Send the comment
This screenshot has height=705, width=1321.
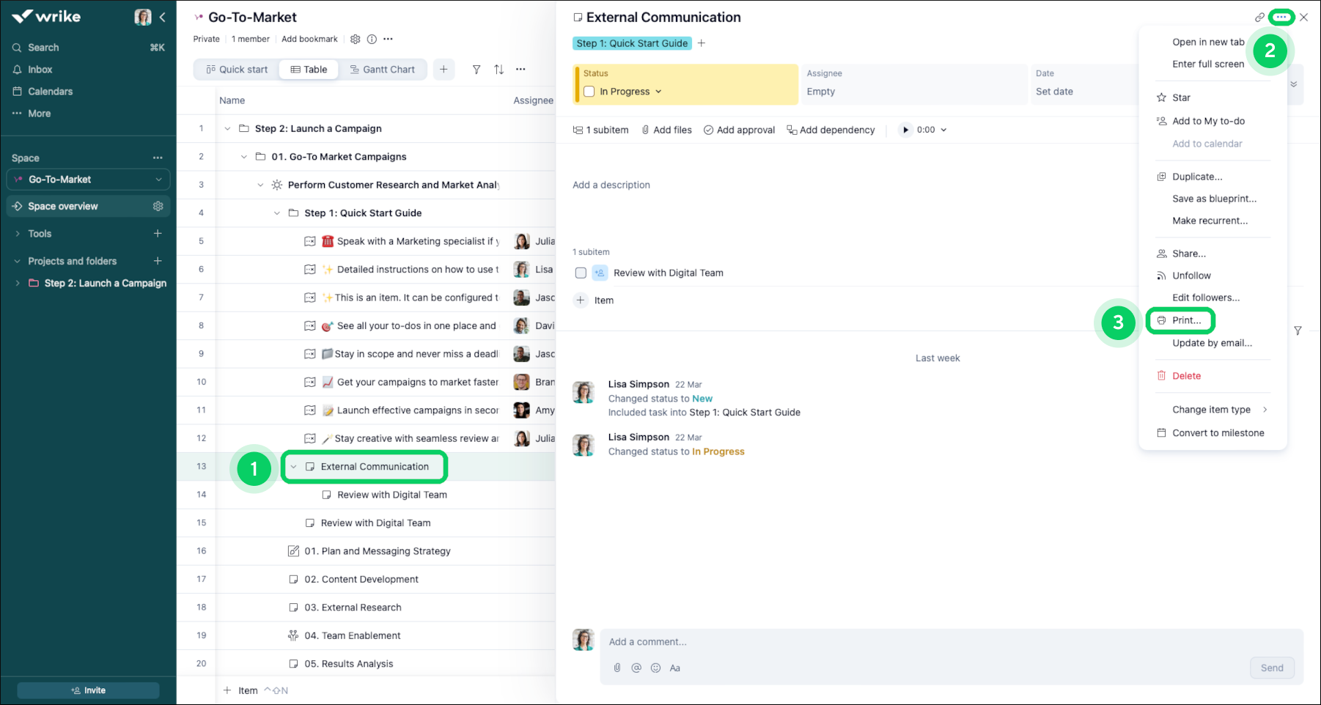coord(1272,668)
